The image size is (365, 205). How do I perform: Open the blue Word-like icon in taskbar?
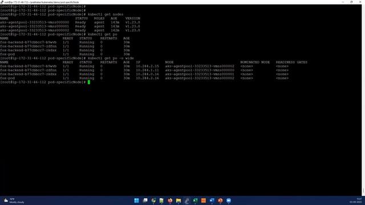[212, 200]
